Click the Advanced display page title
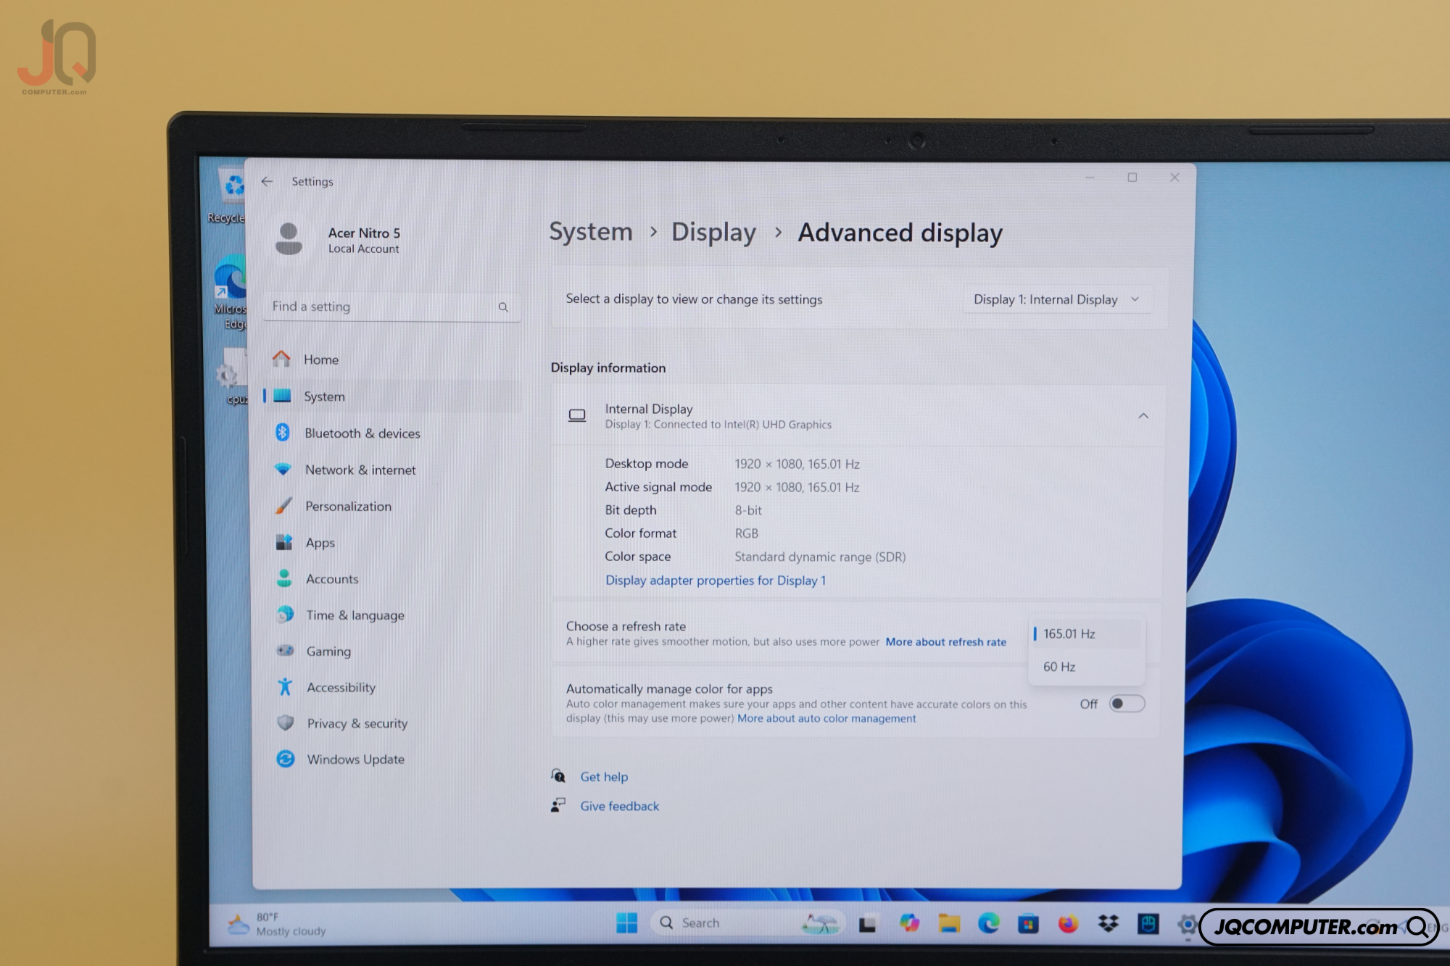Viewport: 1450px width, 966px height. (x=900, y=233)
